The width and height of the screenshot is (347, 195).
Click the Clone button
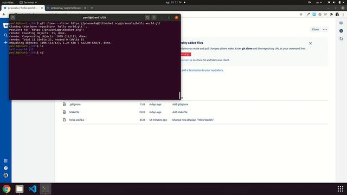(x=315, y=29)
